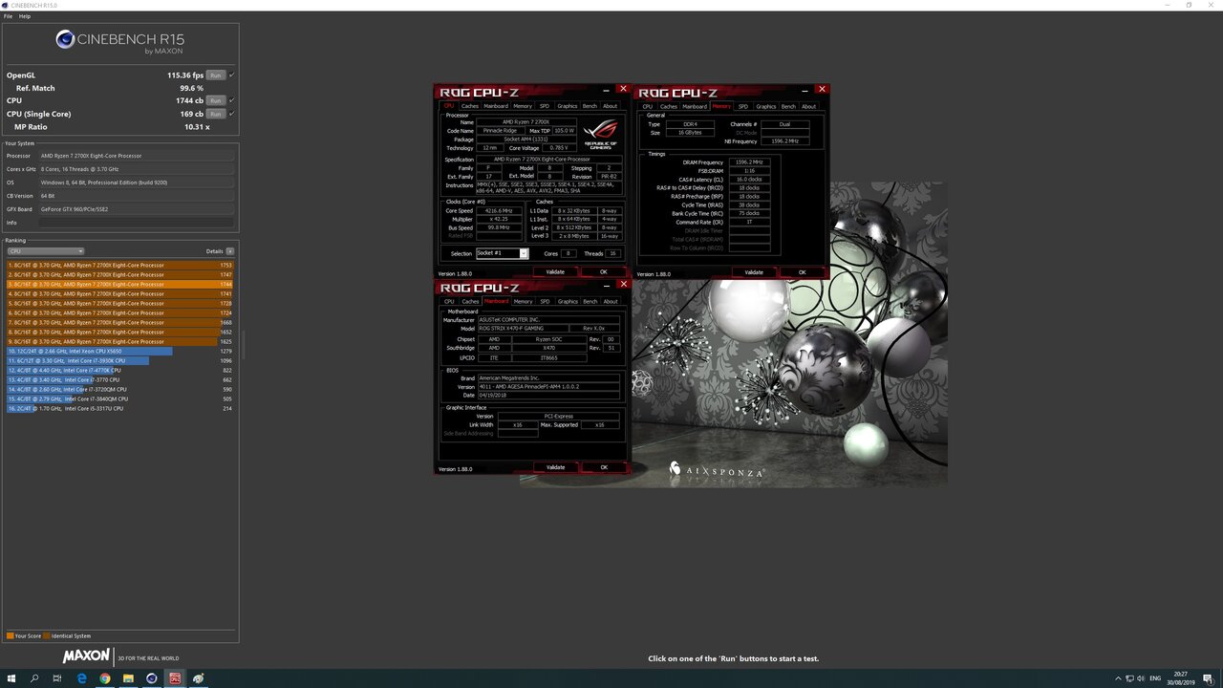Click the MAXON logo at bottom
The height and width of the screenshot is (688, 1223).
(86, 656)
